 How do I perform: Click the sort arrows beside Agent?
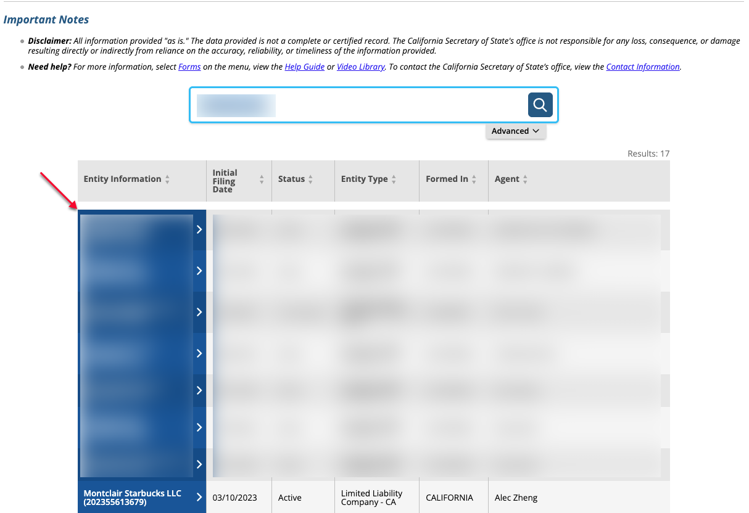525,179
